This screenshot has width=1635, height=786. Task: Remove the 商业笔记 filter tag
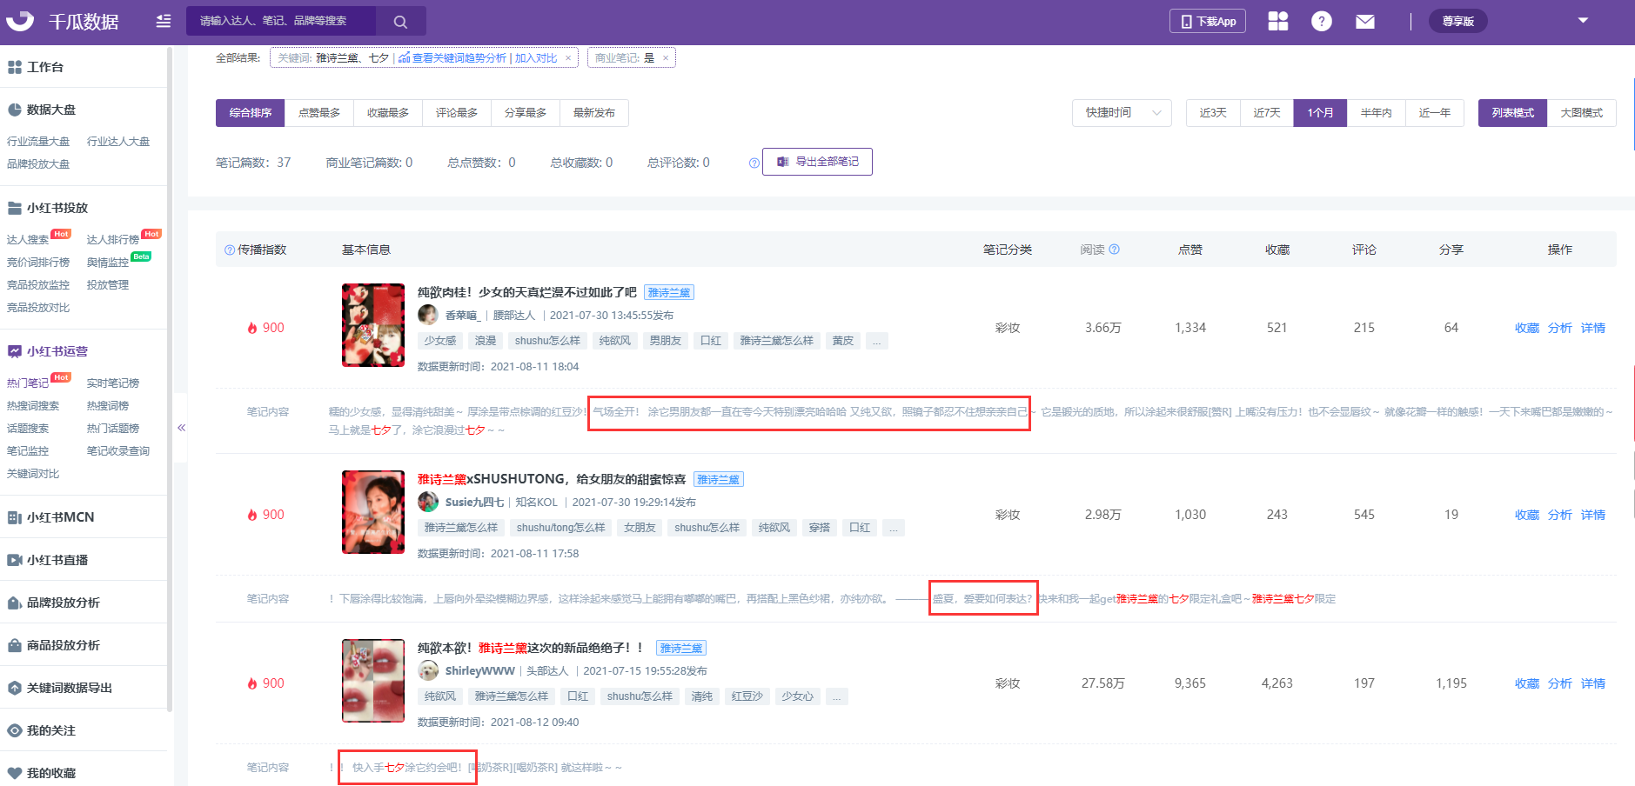(x=666, y=58)
